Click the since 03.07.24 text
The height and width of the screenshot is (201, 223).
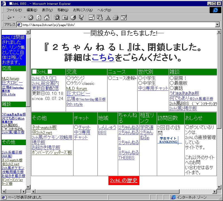[47, 99]
